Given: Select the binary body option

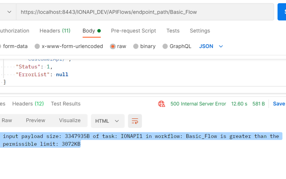Looking at the screenshot, I should click(x=136, y=46).
